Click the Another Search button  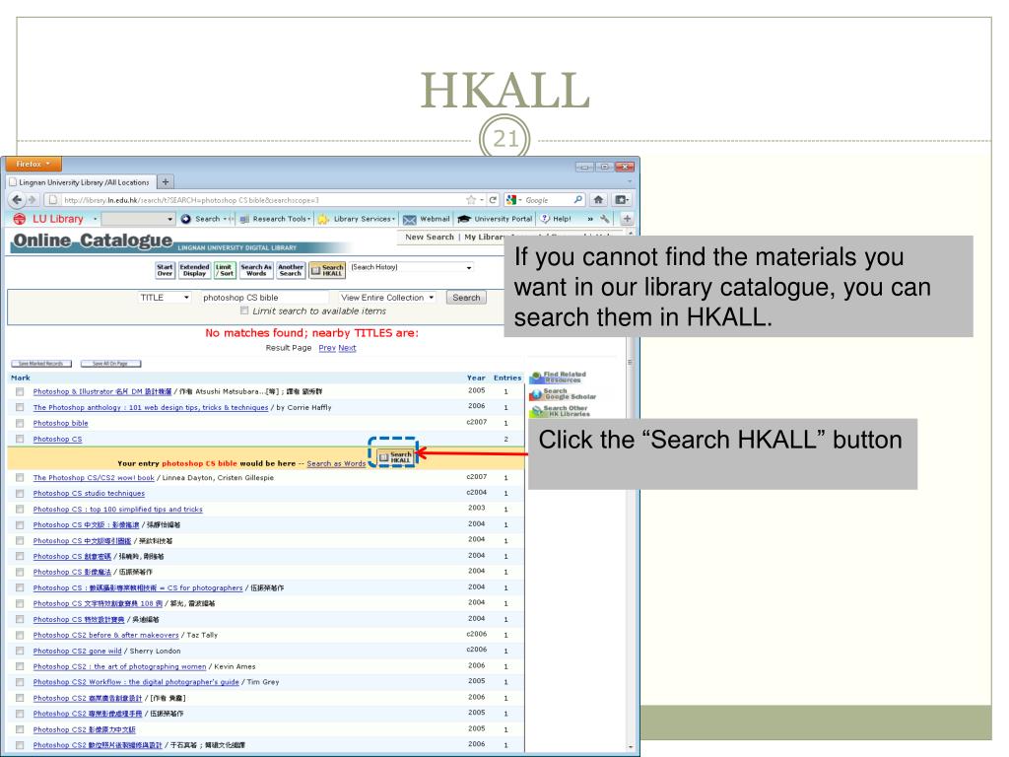291,270
